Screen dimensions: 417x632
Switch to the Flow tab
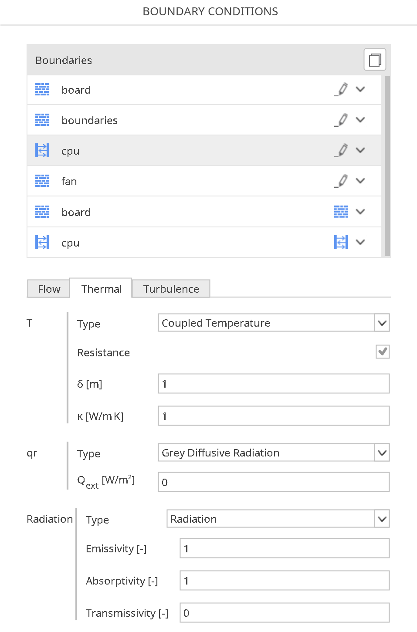tap(48, 288)
